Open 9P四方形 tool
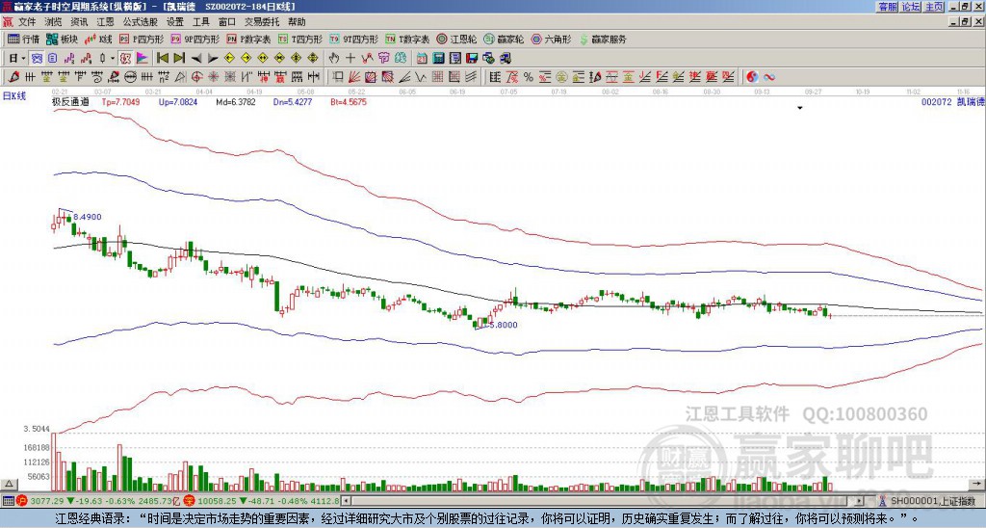Image resolution: width=986 pixels, height=528 pixels. tap(195, 39)
